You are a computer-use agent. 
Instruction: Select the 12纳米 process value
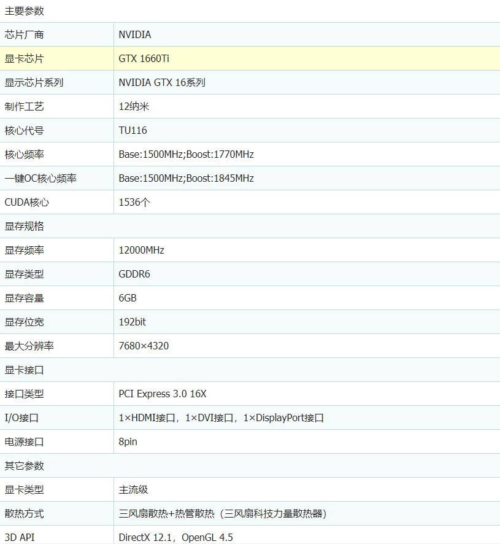(134, 106)
